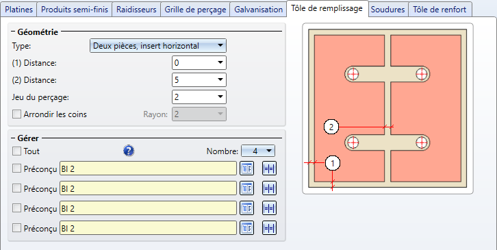
Task: Go to the Galvanisation tab
Action: pos(258,10)
